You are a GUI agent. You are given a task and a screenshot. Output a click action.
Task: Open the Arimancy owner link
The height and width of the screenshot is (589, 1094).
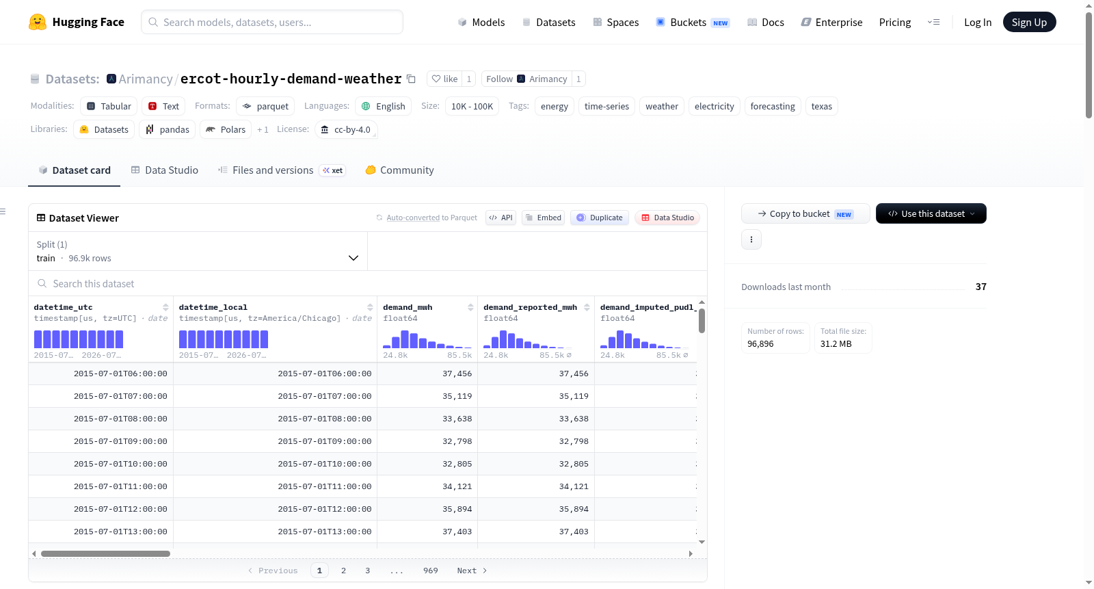pyautogui.click(x=146, y=79)
